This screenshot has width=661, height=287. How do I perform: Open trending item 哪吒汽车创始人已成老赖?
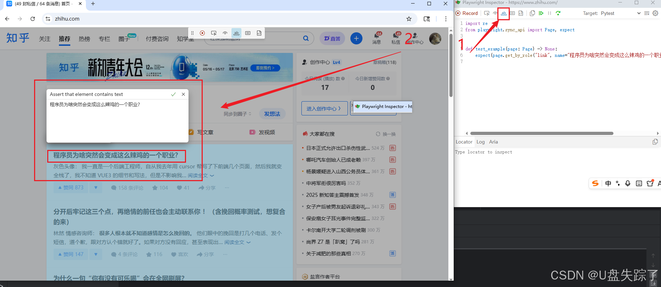[x=333, y=160]
